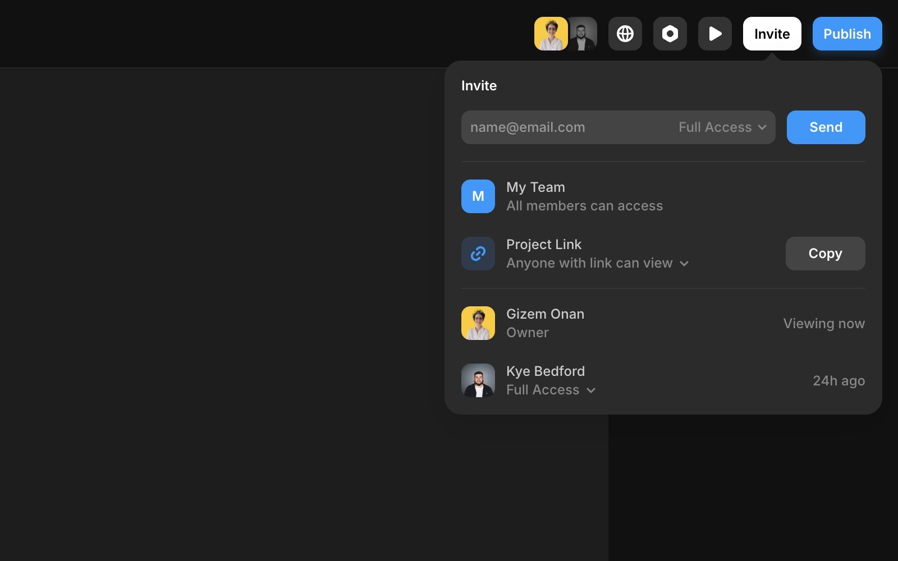Click Kye Bedford's avatar in top bar
The width and height of the screenshot is (898, 561).
[584, 34]
